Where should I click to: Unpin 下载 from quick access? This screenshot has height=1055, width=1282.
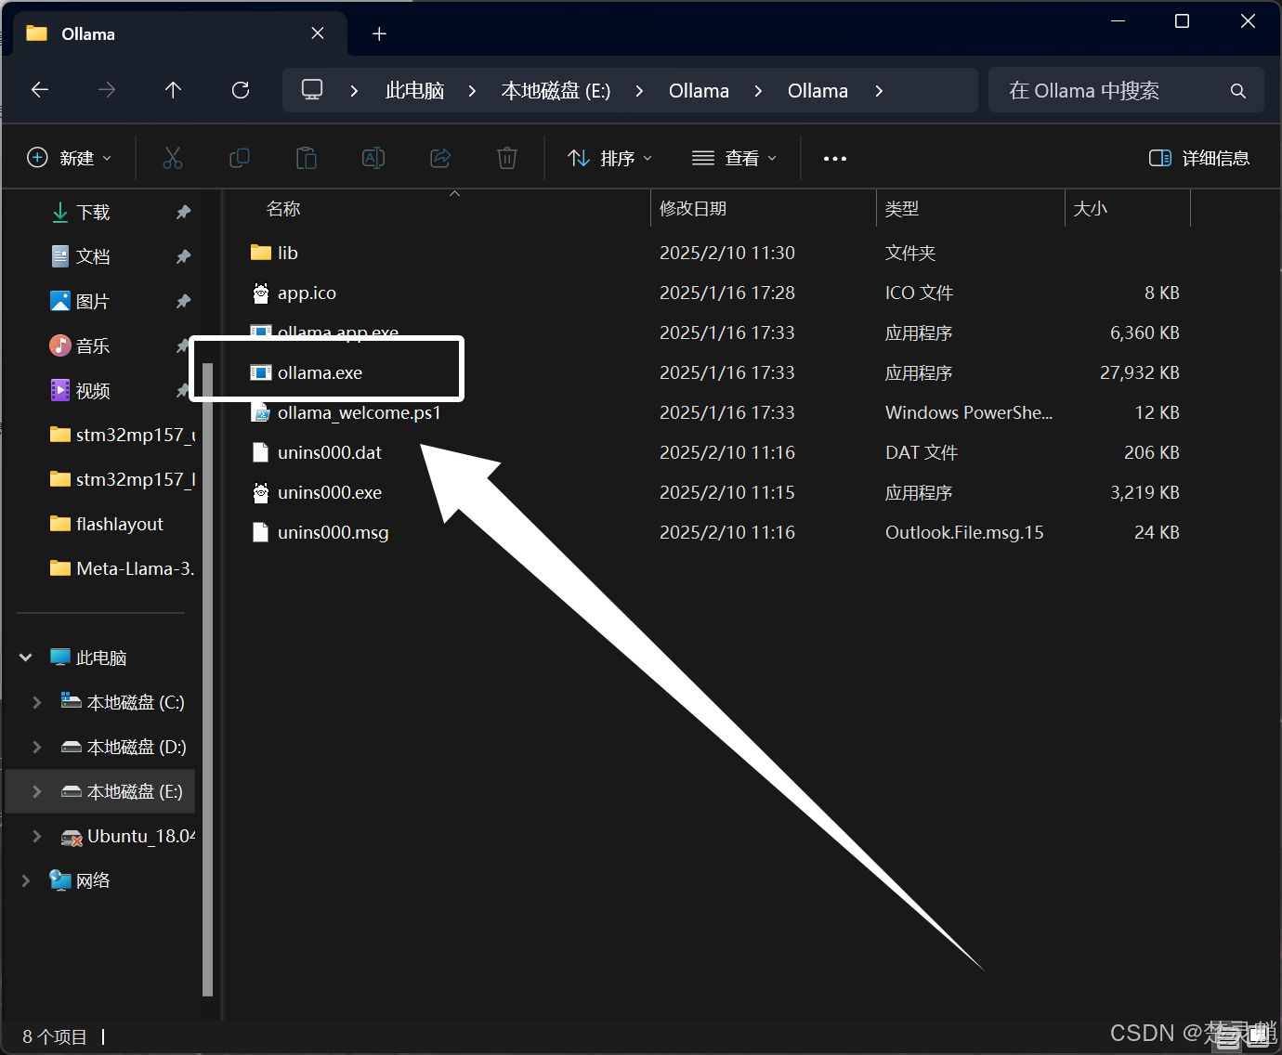coord(183,212)
